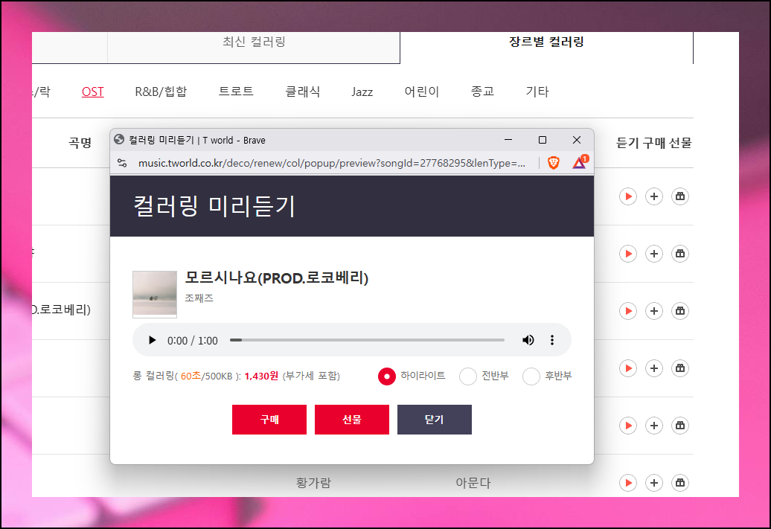The width and height of the screenshot is (771, 529).
Task: Select the 어린이 genre
Action: tap(422, 92)
